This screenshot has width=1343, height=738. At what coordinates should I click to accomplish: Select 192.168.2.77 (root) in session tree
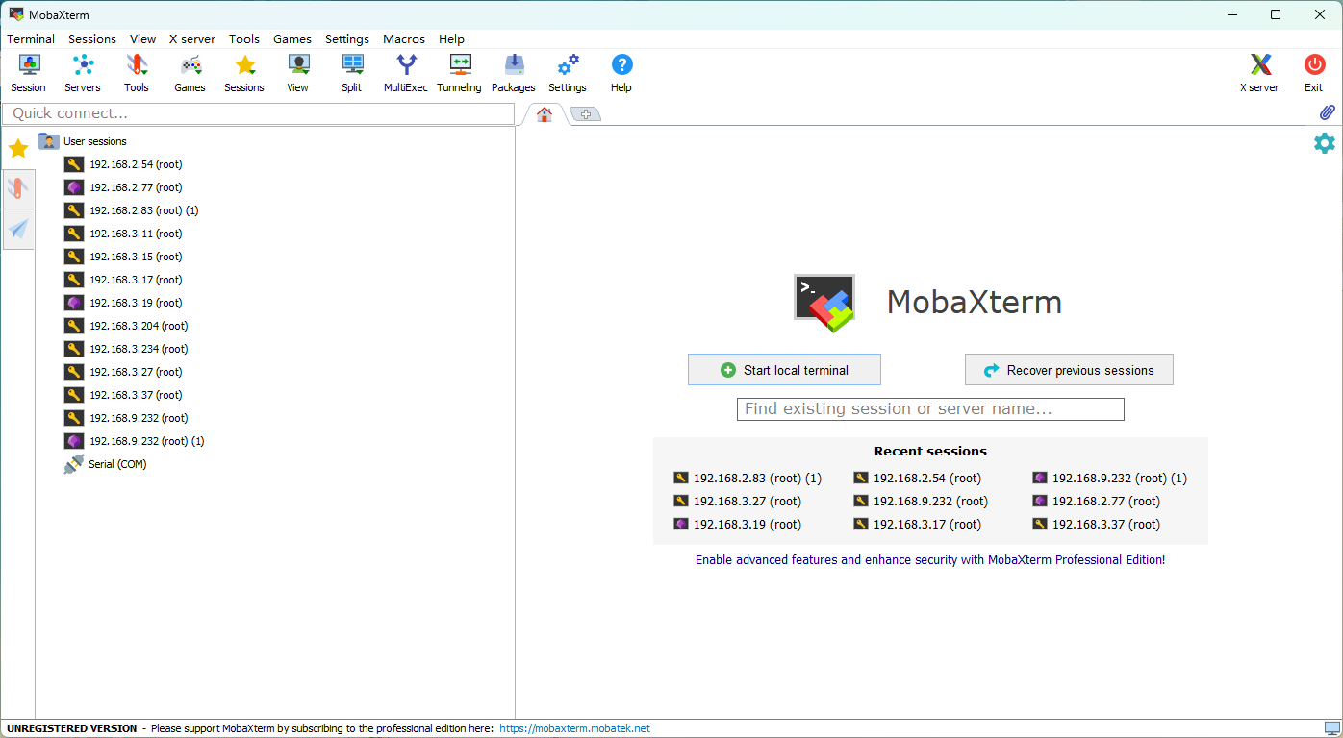click(136, 187)
